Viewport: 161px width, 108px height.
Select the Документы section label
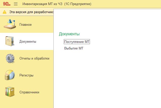coord(28,41)
